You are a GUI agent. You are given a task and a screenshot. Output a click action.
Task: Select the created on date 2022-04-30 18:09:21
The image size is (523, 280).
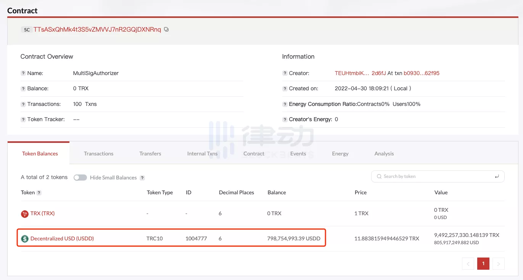[362, 88]
